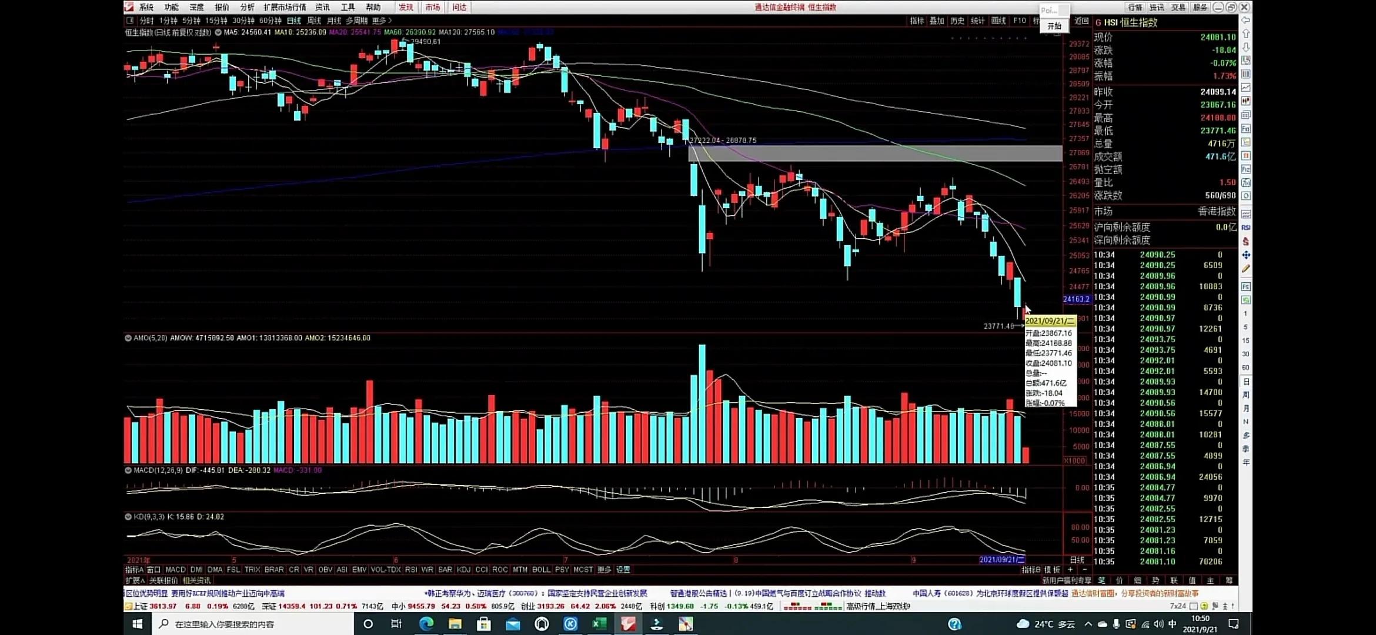Toggle the KD indicator settings circle
The height and width of the screenshot is (635, 1376).
pos(128,517)
